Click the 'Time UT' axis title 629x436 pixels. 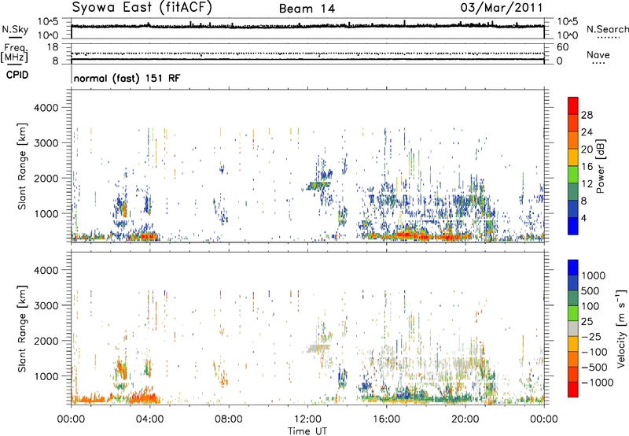pyautogui.click(x=307, y=431)
